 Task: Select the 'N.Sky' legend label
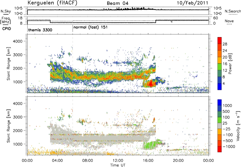6,11
